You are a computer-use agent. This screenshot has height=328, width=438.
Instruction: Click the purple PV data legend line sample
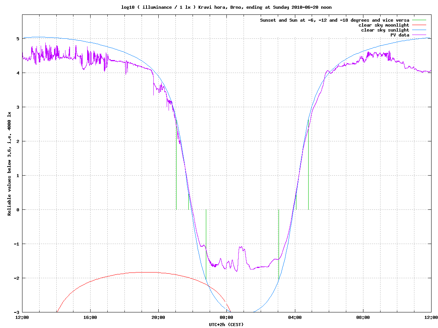(x=419, y=35)
